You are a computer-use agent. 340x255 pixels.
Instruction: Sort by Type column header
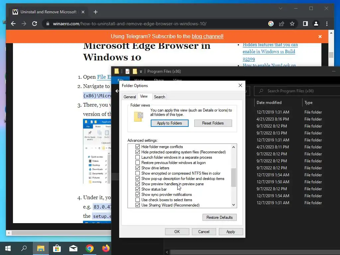point(308,103)
